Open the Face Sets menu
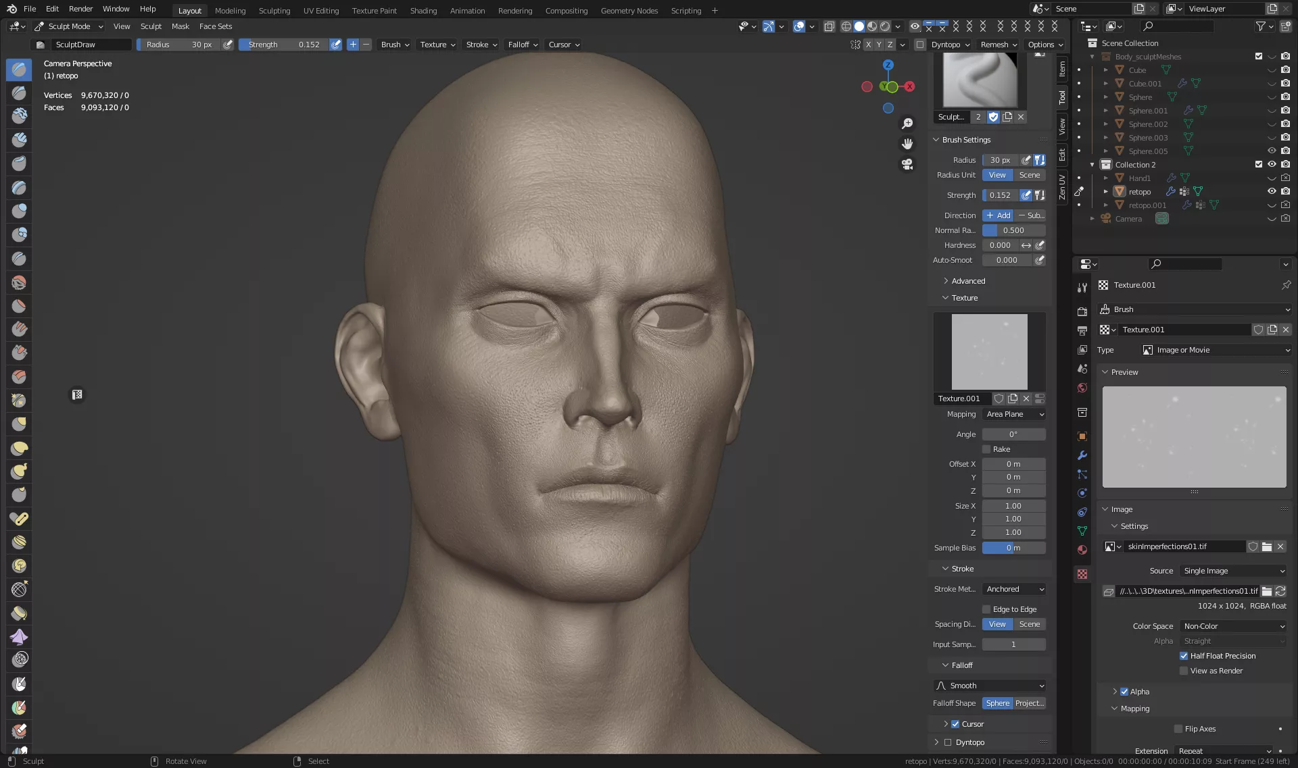Screen dimensions: 1298x768 pyautogui.click(x=215, y=26)
